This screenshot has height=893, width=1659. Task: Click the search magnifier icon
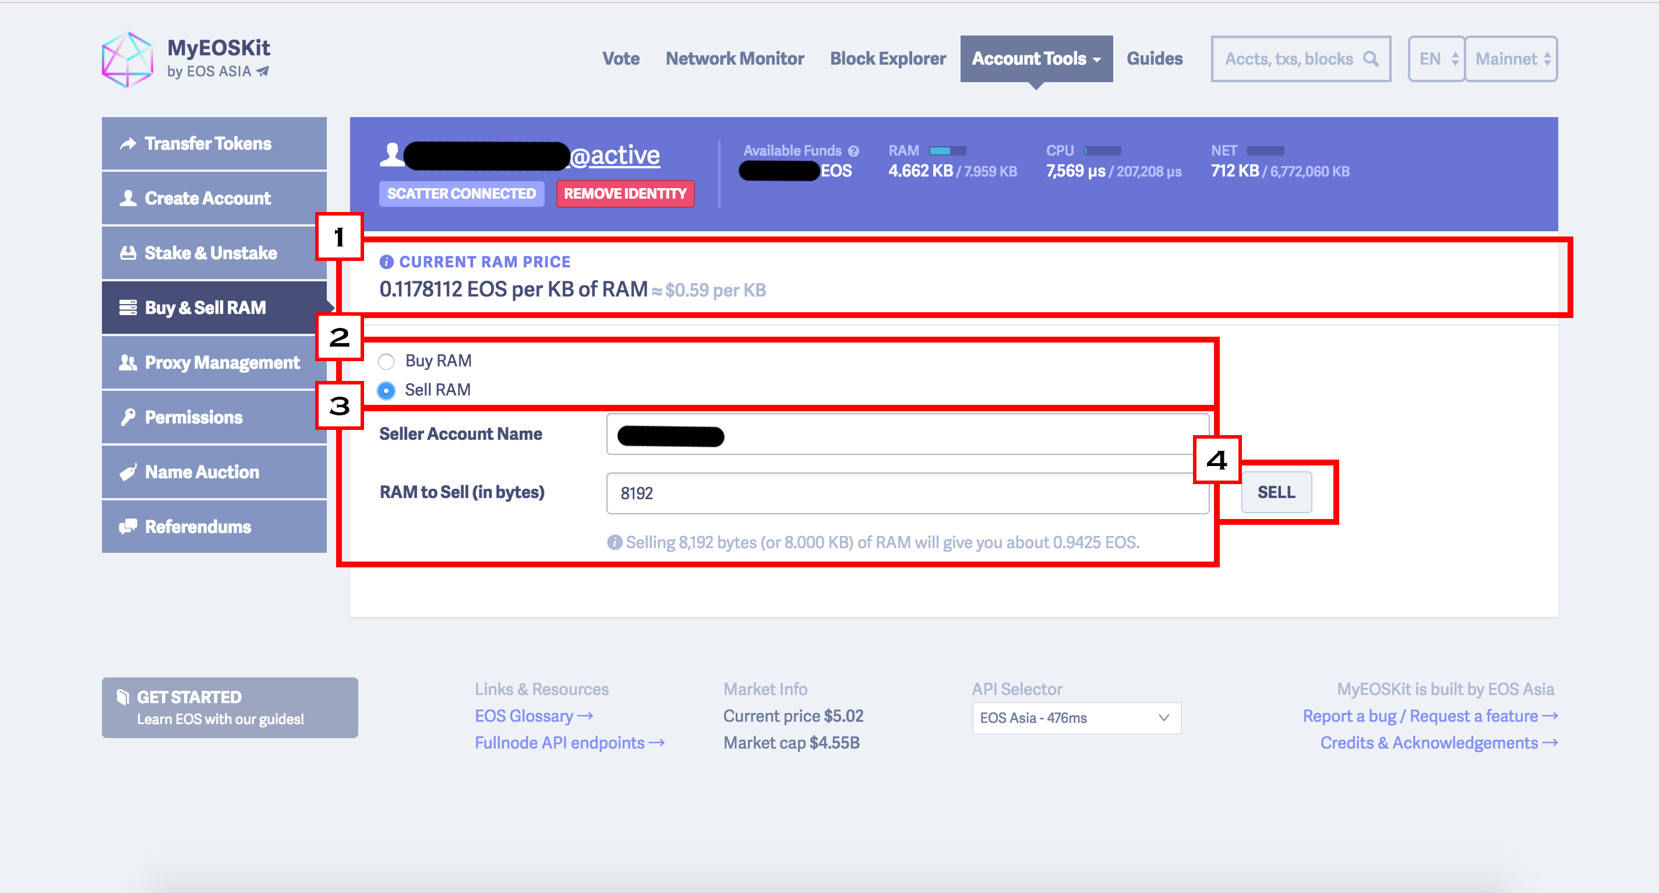coord(1371,59)
